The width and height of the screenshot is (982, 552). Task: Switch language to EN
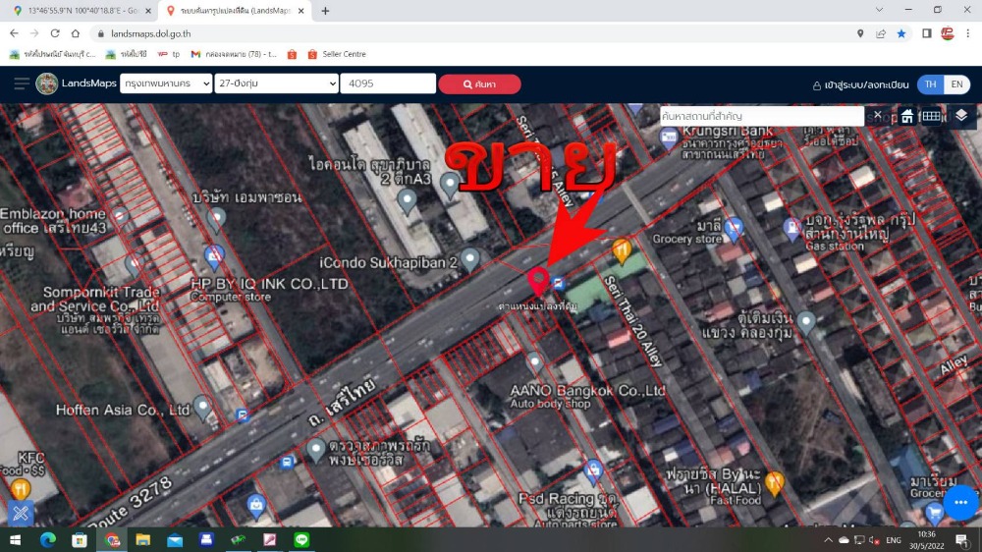click(956, 83)
